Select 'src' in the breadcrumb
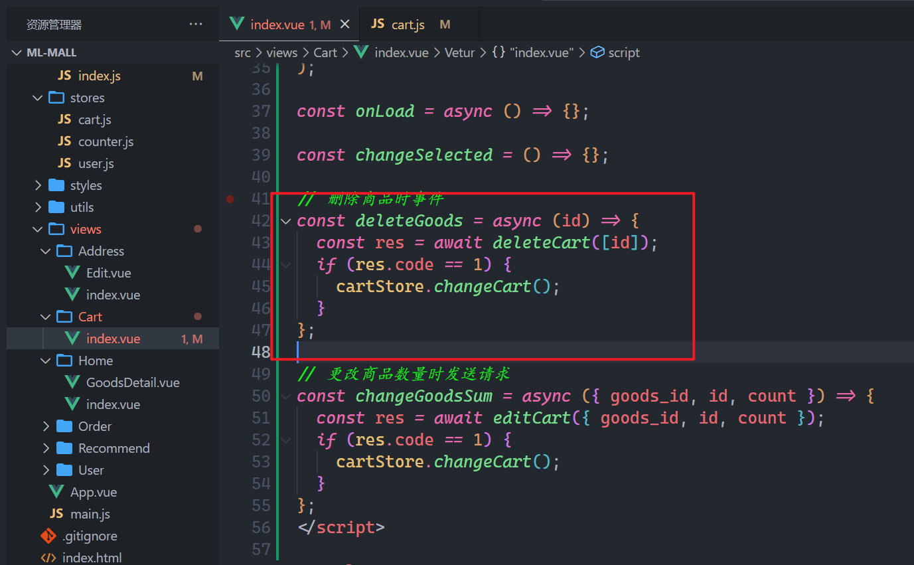Image resolution: width=914 pixels, height=565 pixels. coord(242,52)
